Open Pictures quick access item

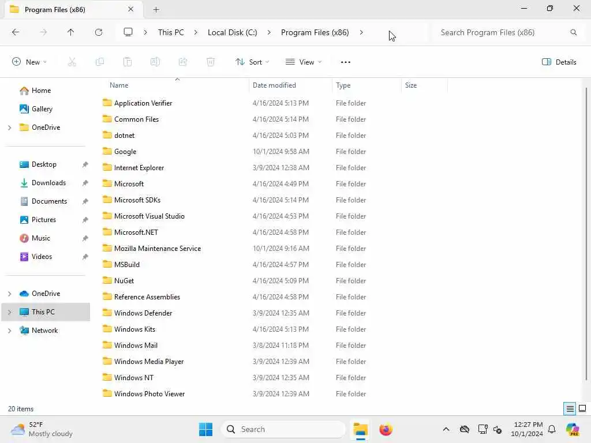[x=44, y=220]
